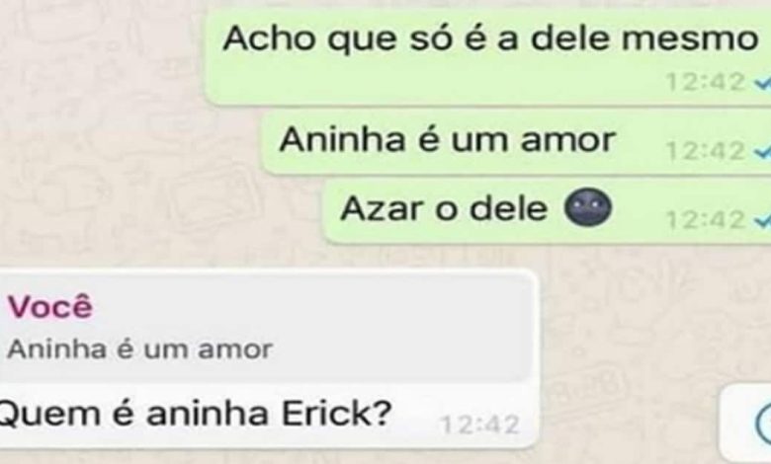Tap the partially visible round icon at bottom right
Screen dimensions: 771x464
pos(763,423)
